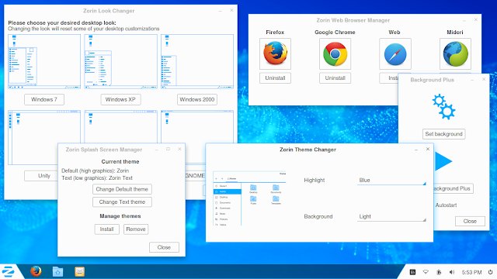Select the Windows 2000 layout preview thumbnail

pos(196,61)
